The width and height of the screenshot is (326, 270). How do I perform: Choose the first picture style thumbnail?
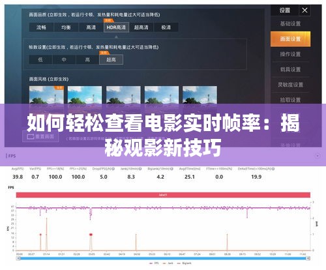(46, 95)
